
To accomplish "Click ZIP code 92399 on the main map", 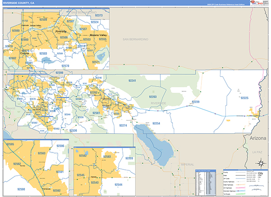I will coord(59,73).
